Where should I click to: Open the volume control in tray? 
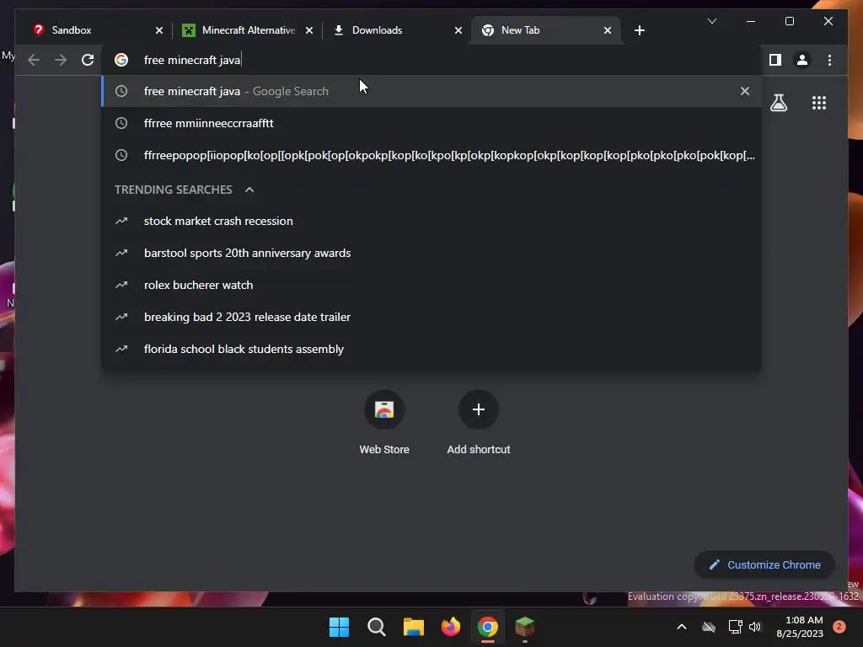pos(755,627)
